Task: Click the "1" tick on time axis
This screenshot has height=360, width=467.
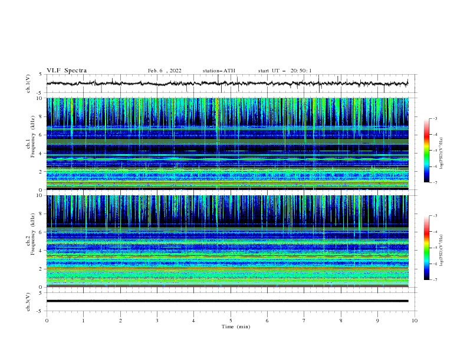Action: click(83, 321)
